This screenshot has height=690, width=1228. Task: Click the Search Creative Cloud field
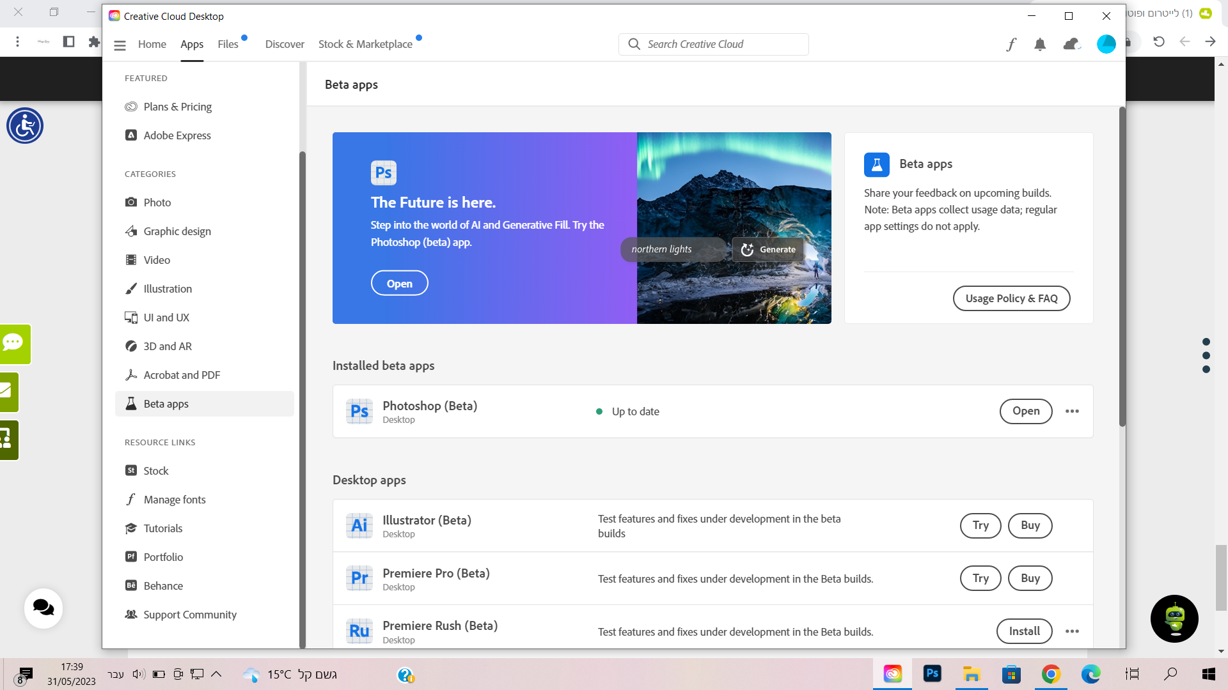tap(713, 44)
